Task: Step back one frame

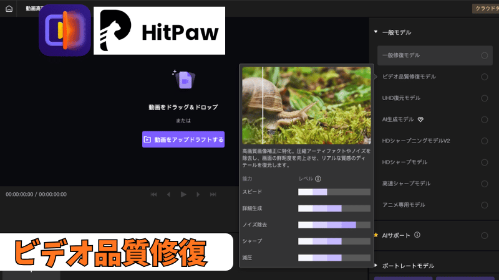Action: [x=168, y=195]
